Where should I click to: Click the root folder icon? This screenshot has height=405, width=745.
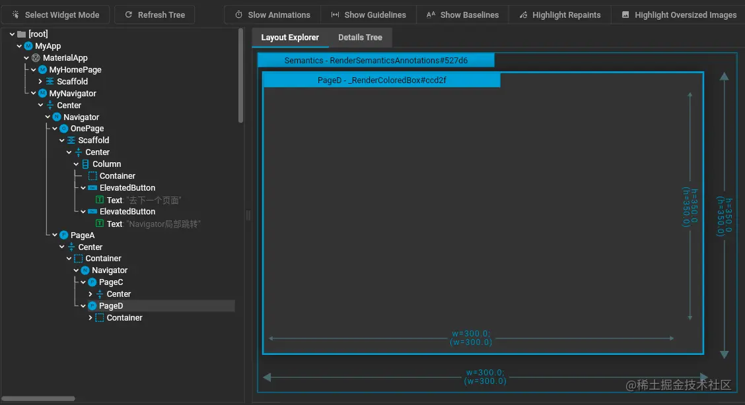pyautogui.click(x=21, y=34)
